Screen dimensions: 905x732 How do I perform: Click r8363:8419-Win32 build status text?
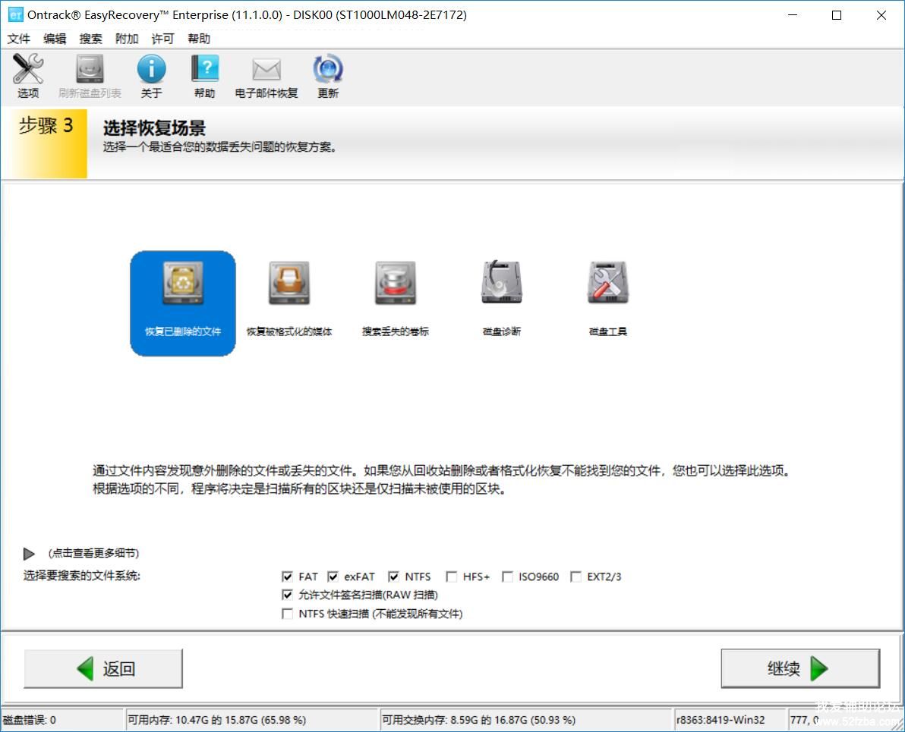pos(721,720)
